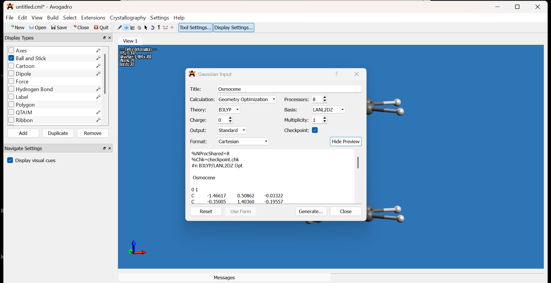551x283 pixels.
Task: Click the Quit toolbar button
Action: pyautogui.click(x=101, y=27)
